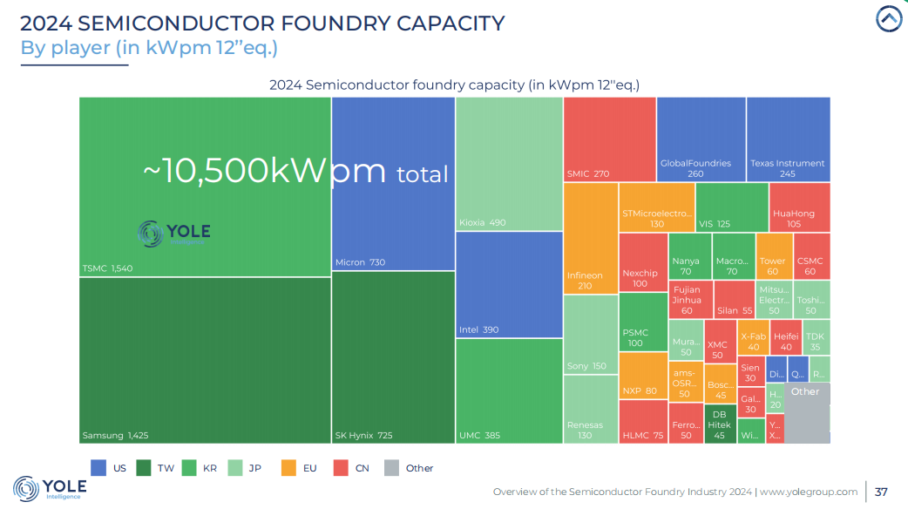
Task: Click the page number 37
Action: (x=881, y=492)
